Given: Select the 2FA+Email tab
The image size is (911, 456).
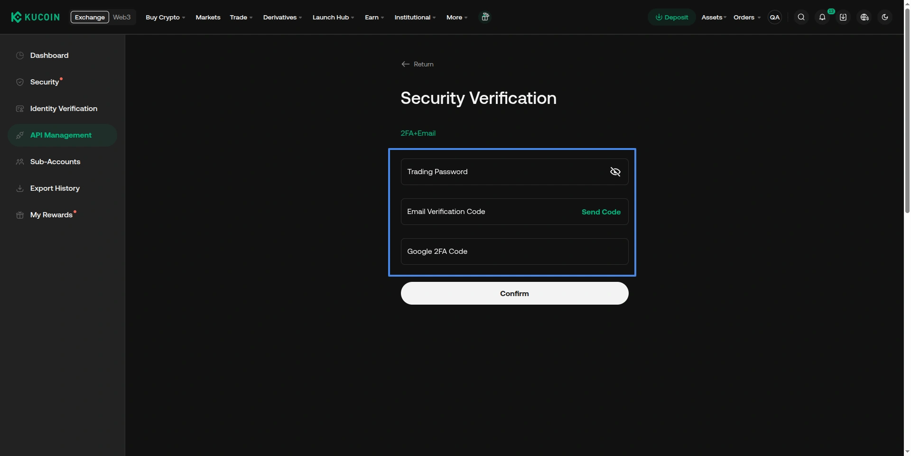Looking at the screenshot, I should click(418, 133).
